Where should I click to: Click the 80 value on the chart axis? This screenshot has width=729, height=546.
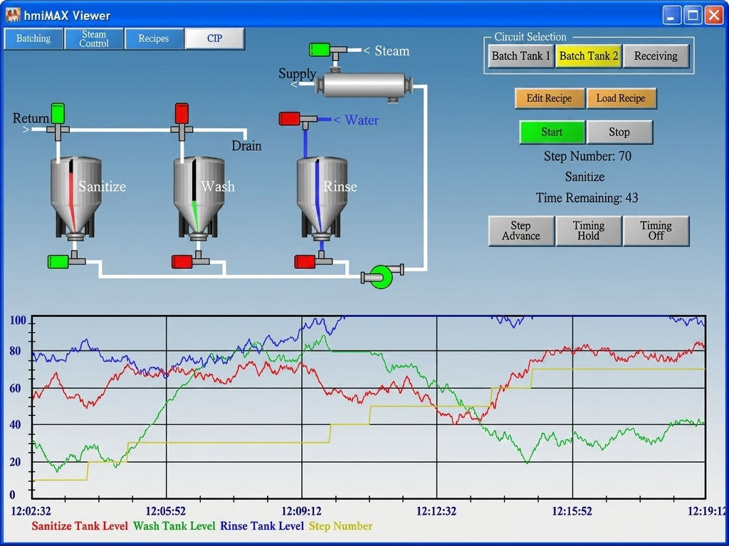[16, 351]
